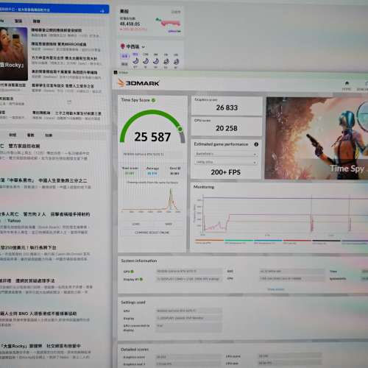Image resolution: width=368 pixels, height=368 pixels.
Task: Open the resolution preset dropdown above 200+ FPS
Action: tap(226, 162)
